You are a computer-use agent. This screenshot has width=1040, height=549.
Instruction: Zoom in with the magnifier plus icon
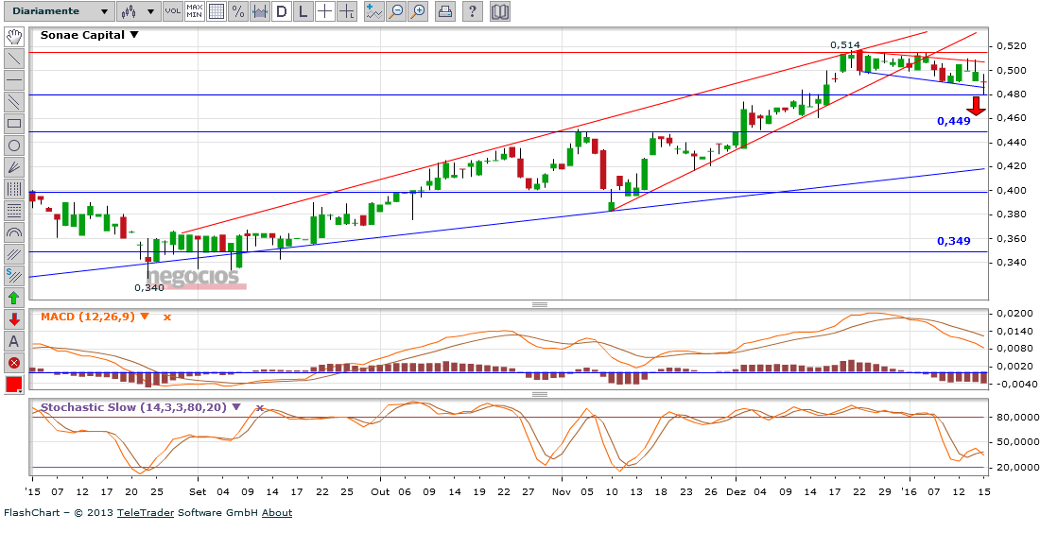[x=418, y=11]
